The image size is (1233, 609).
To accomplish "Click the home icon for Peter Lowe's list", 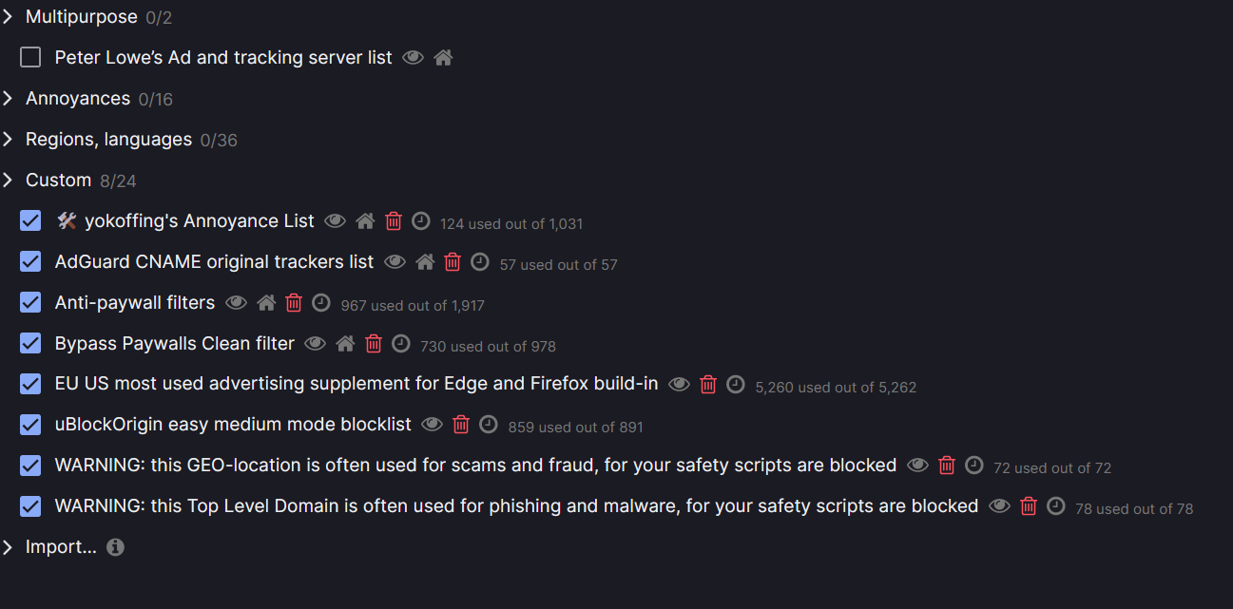I will [443, 58].
